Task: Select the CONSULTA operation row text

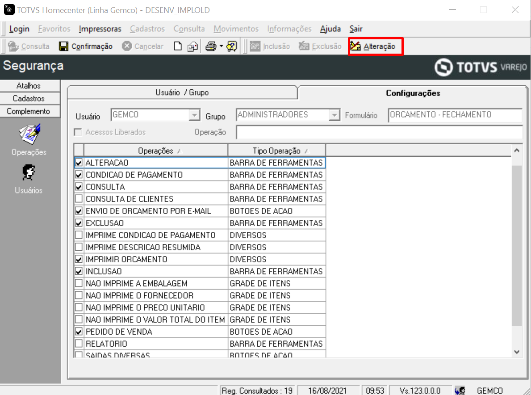Action: (105, 187)
